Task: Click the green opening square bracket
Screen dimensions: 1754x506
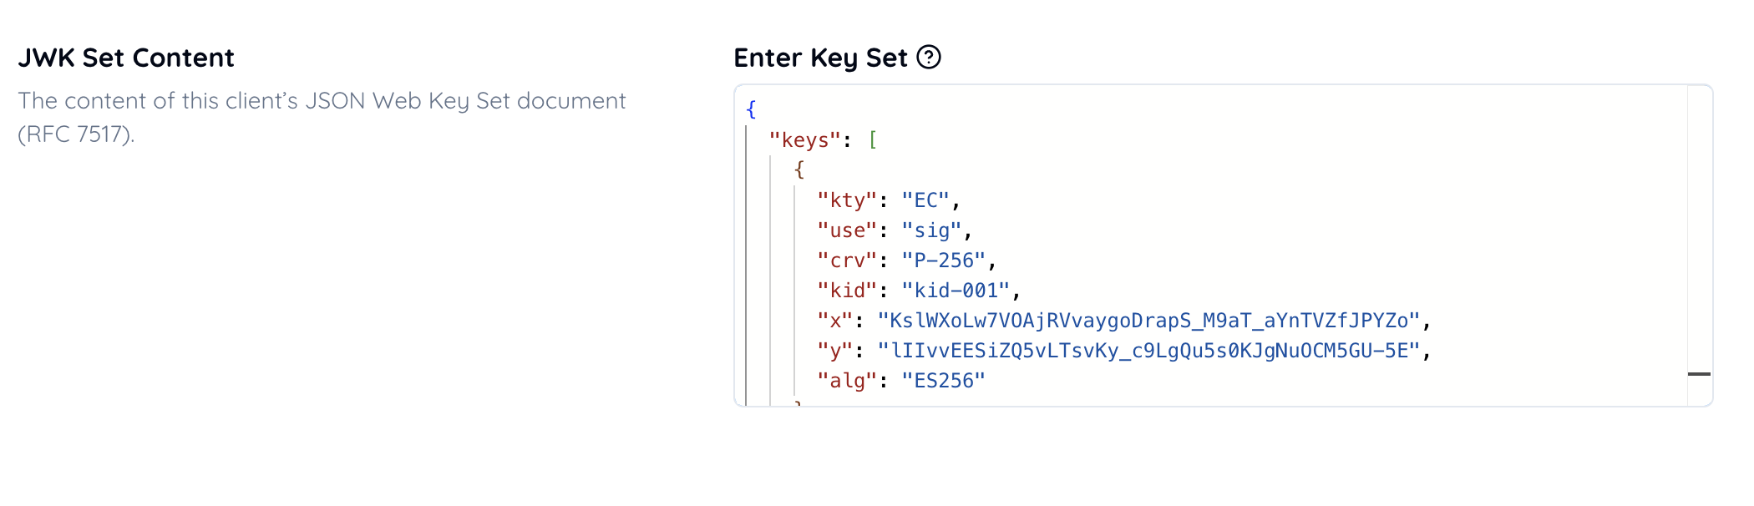Action: click(x=873, y=139)
